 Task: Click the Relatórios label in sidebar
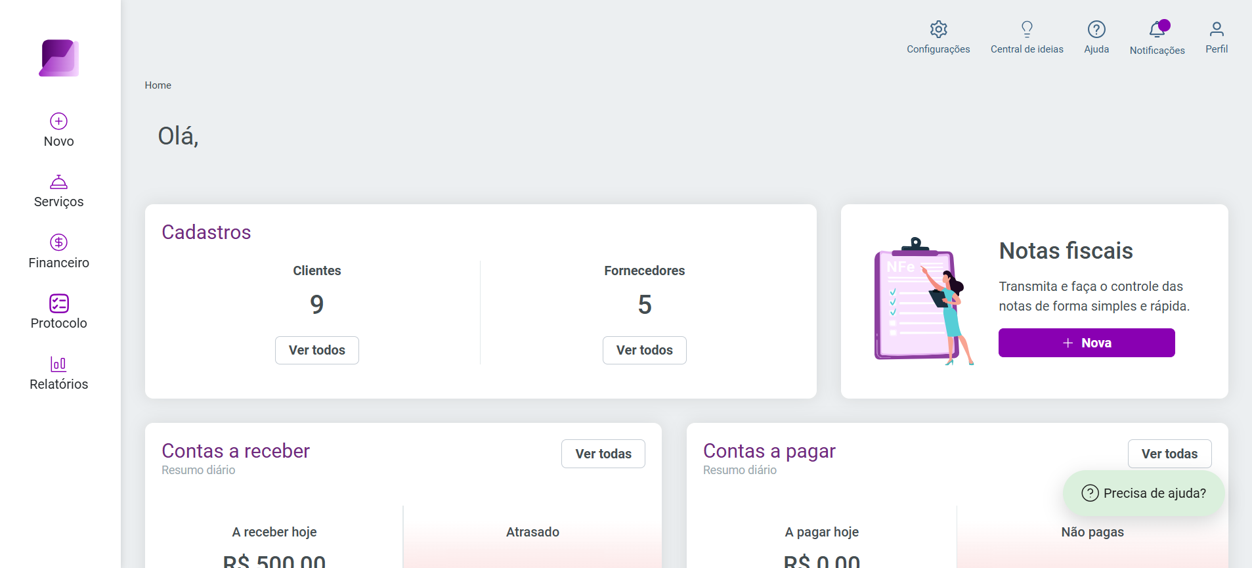click(59, 384)
